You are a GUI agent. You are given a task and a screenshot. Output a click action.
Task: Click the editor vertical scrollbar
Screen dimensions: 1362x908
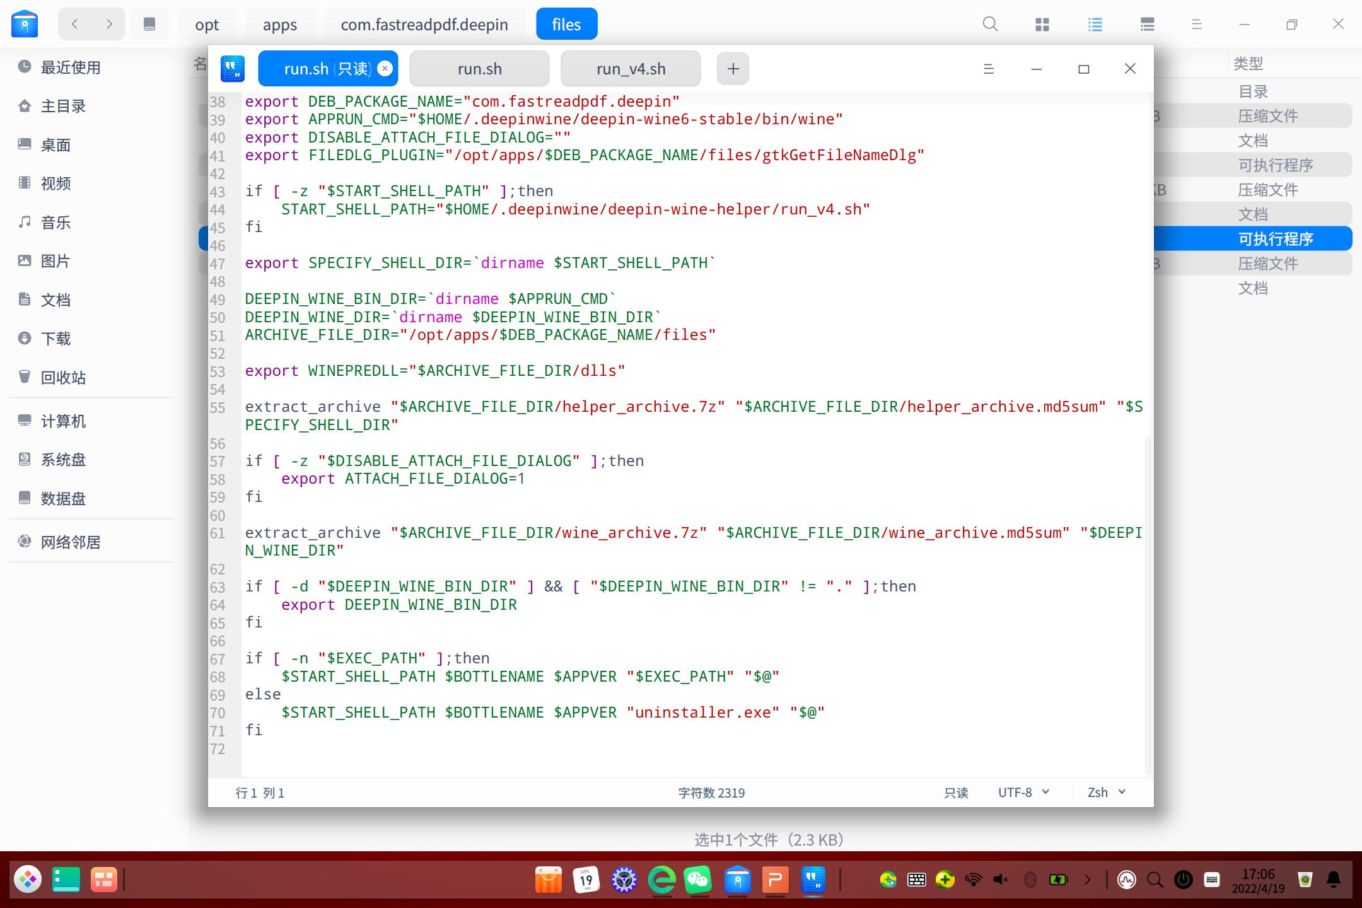coord(1148,605)
